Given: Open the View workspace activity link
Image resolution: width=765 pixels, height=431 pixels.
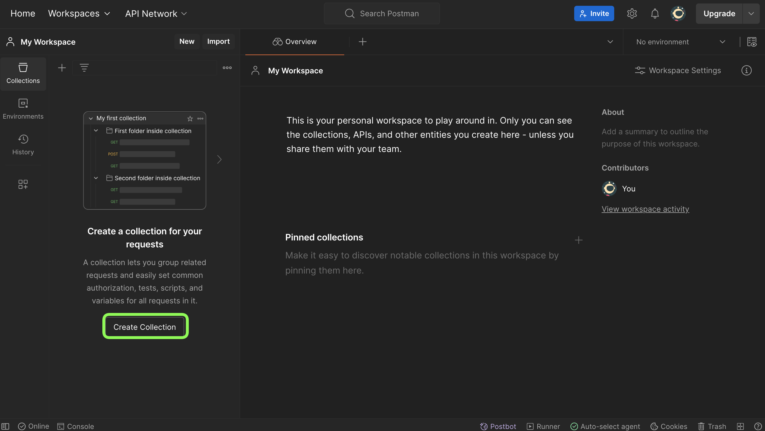Looking at the screenshot, I should click(645, 209).
